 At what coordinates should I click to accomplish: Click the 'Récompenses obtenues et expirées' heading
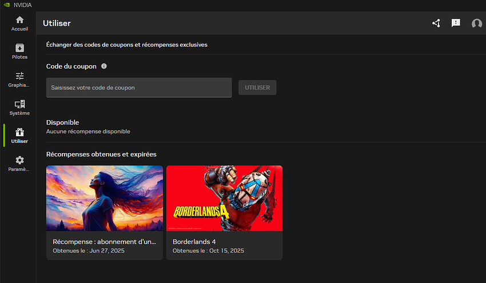pyautogui.click(x=101, y=154)
